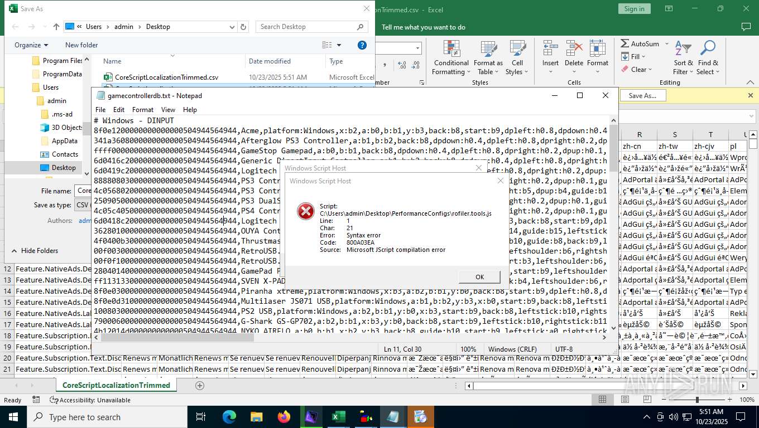Click Back arrow in Save As dialog
Viewport: 759px width, 428px height.
point(15,26)
